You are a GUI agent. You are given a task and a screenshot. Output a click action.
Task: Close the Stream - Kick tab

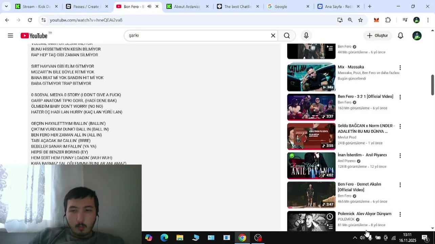(56, 6)
